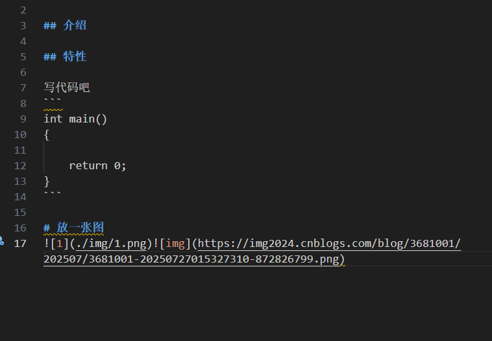
Task: Click the "img" alt text in image markdown
Action: pyautogui.click(x=176, y=244)
